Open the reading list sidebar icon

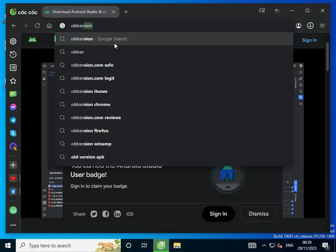tap(13, 68)
